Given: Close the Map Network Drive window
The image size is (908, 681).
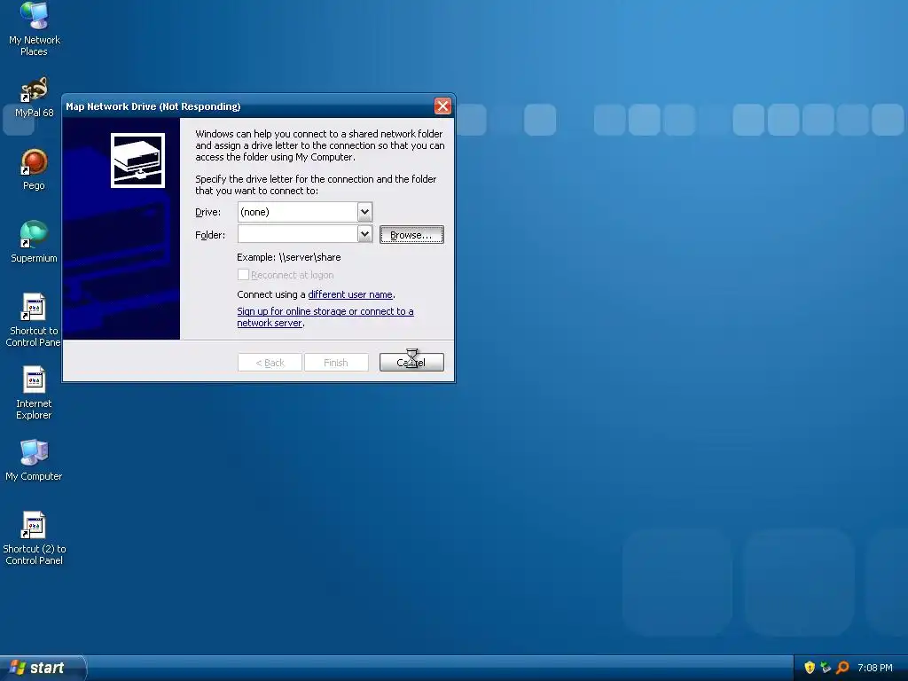Looking at the screenshot, I should click(442, 106).
